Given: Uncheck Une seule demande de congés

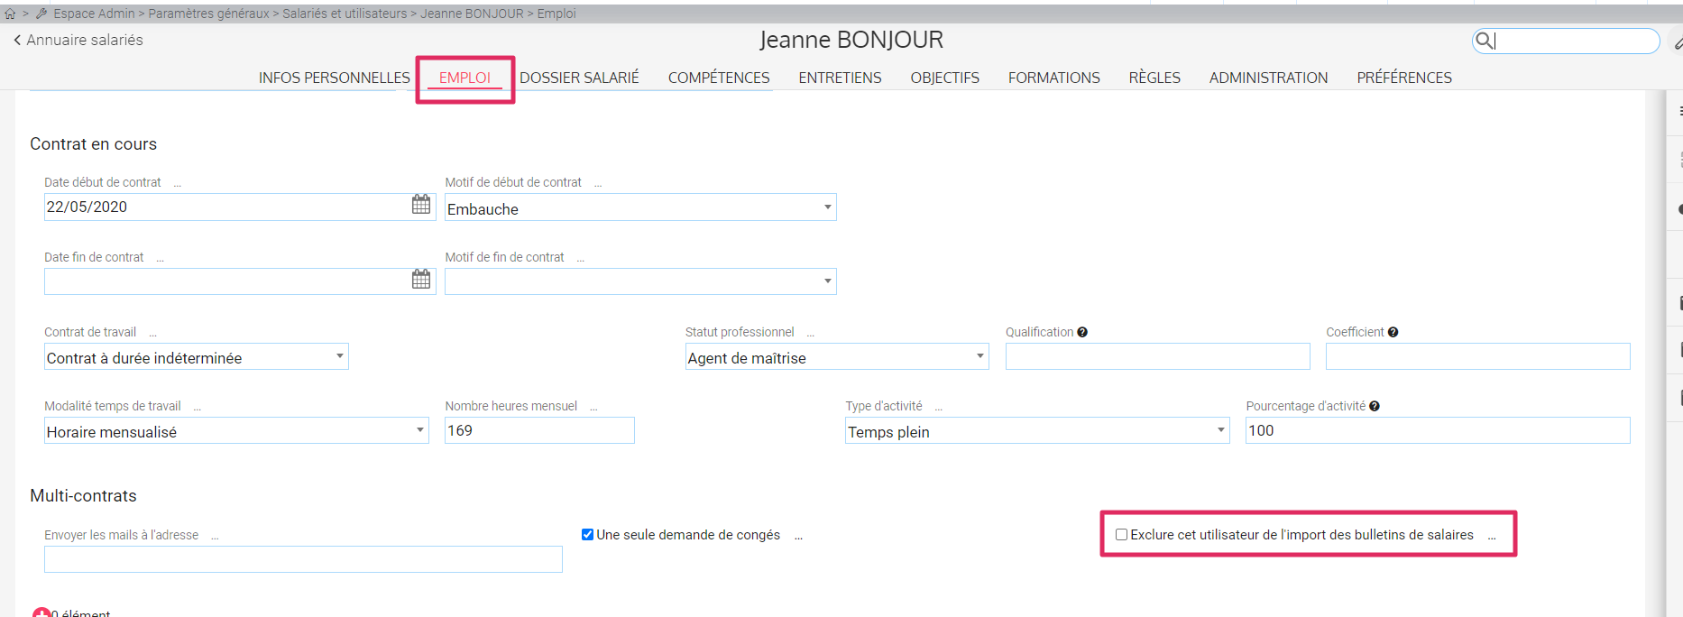Looking at the screenshot, I should tap(587, 535).
